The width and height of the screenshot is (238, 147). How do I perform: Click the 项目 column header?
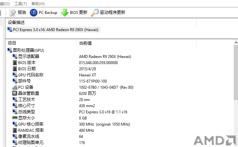point(12,43)
